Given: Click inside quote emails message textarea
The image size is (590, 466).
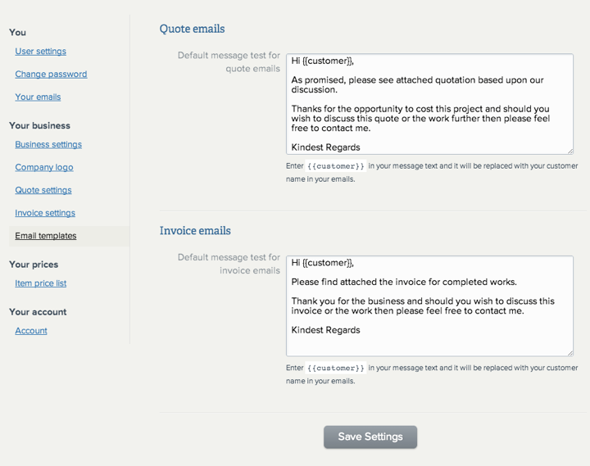Looking at the screenshot, I should tap(429, 104).
